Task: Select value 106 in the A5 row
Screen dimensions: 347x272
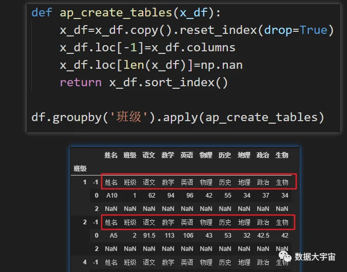Action: (x=188, y=236)
